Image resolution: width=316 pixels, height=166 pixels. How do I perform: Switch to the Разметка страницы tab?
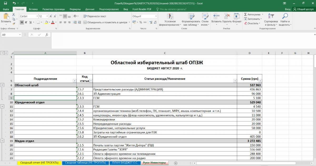click(53, 9)
